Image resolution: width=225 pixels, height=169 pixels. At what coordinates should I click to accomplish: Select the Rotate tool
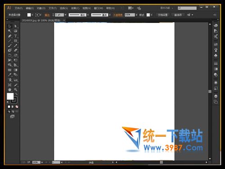[9, 55]
